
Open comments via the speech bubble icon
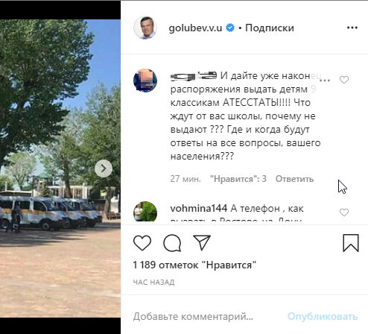pos(172,243)
